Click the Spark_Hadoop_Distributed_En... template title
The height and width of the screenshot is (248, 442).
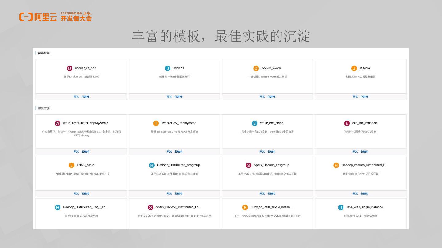[178, 207]
